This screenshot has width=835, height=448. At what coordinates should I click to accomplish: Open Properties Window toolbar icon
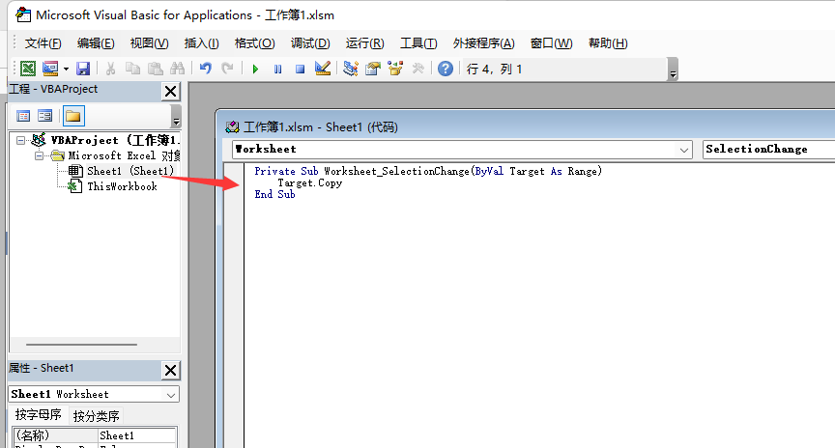(x=373, y=69)
